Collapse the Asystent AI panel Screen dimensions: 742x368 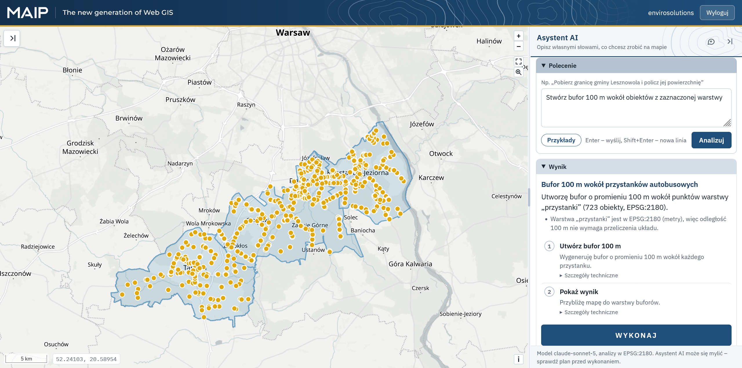point(730,42)
